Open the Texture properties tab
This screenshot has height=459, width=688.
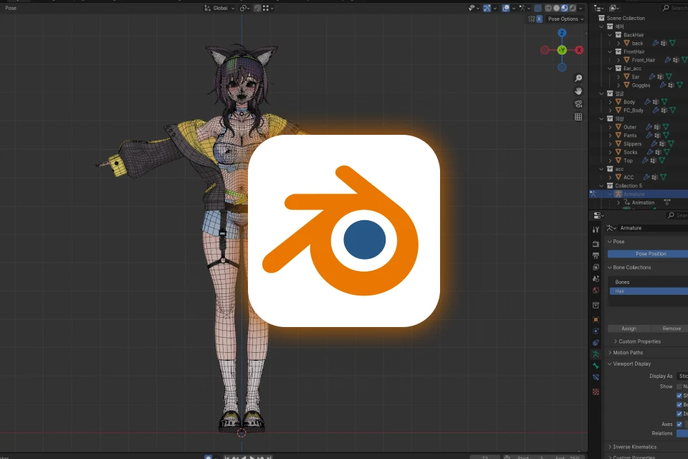point(596,392)
